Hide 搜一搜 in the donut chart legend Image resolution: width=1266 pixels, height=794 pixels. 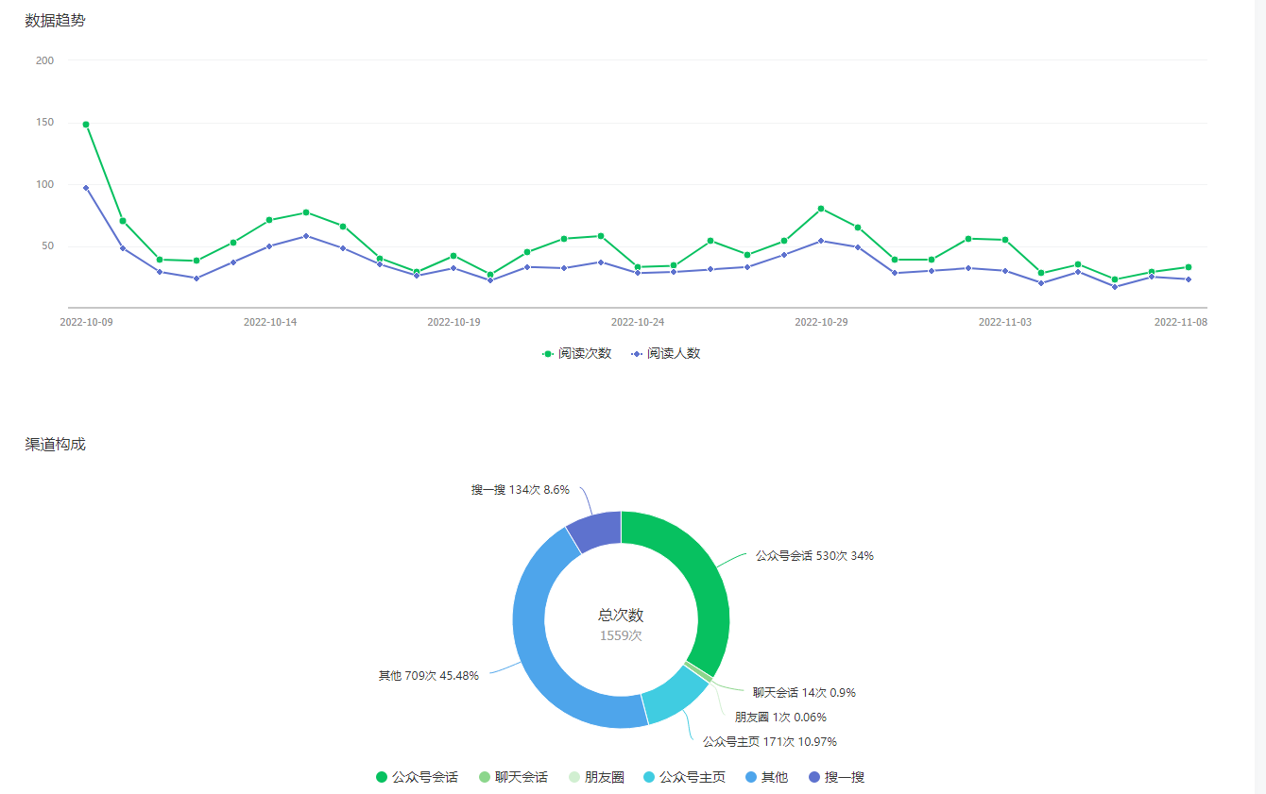[836, 777]
